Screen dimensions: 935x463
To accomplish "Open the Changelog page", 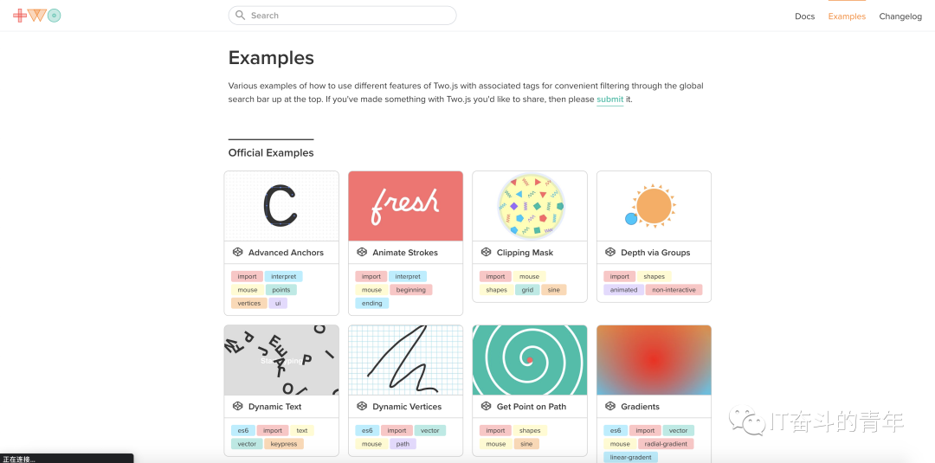I will point(900,16).
